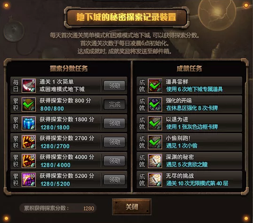
Task: Click the 关闭 button
Action: tap(131, 207)
